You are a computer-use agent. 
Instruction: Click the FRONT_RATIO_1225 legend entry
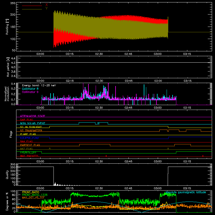(x=35, y=195)
